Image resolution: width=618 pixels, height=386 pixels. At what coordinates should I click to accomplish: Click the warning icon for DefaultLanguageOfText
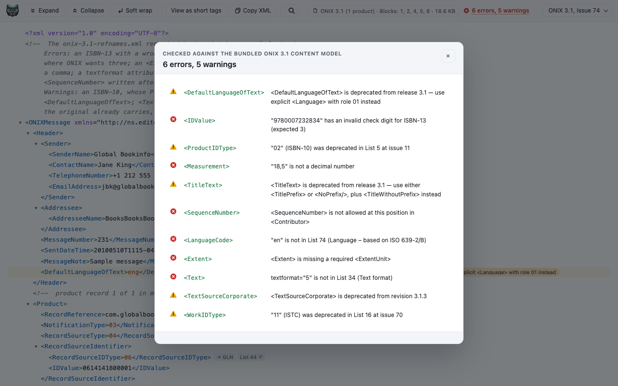tap(173, 92)
